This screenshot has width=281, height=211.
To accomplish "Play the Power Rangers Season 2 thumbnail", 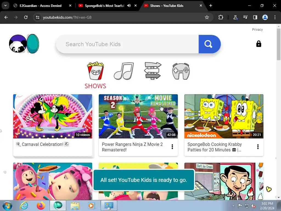I will (138, 116).
